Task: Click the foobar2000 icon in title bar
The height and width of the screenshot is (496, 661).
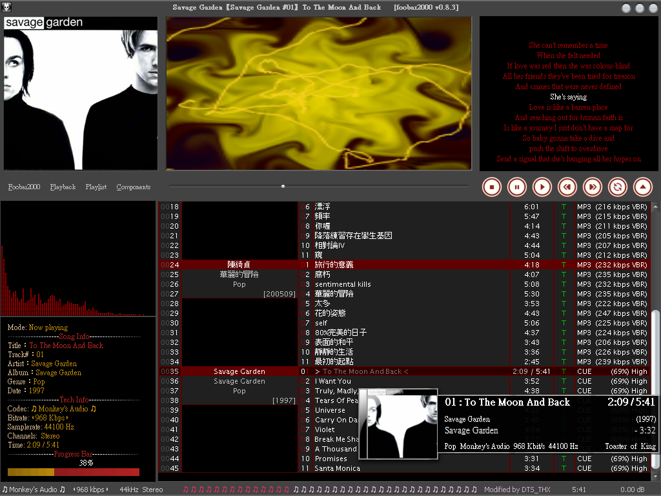Action: 6,6
